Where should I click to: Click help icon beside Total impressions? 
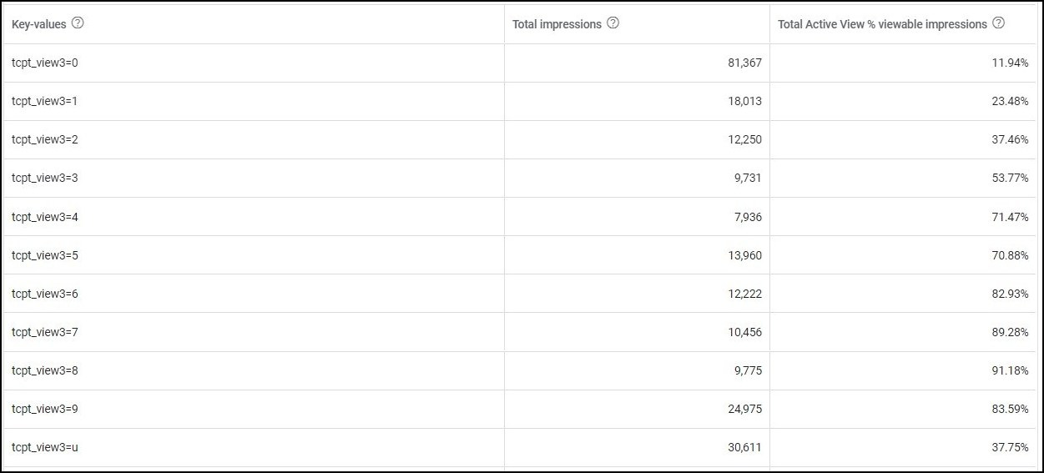[x=613, y=23]
